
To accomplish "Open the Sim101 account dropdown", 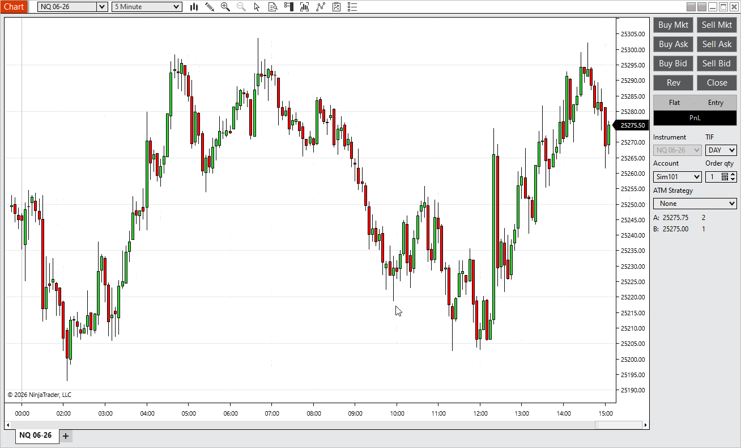I will [696, 177].
